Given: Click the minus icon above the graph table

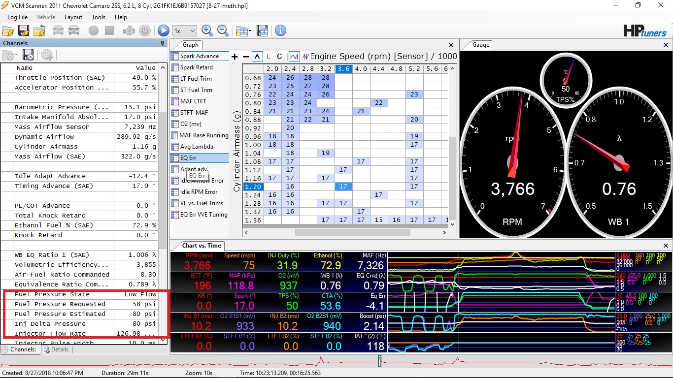Looking at the screenshot, I should [245, 57].
